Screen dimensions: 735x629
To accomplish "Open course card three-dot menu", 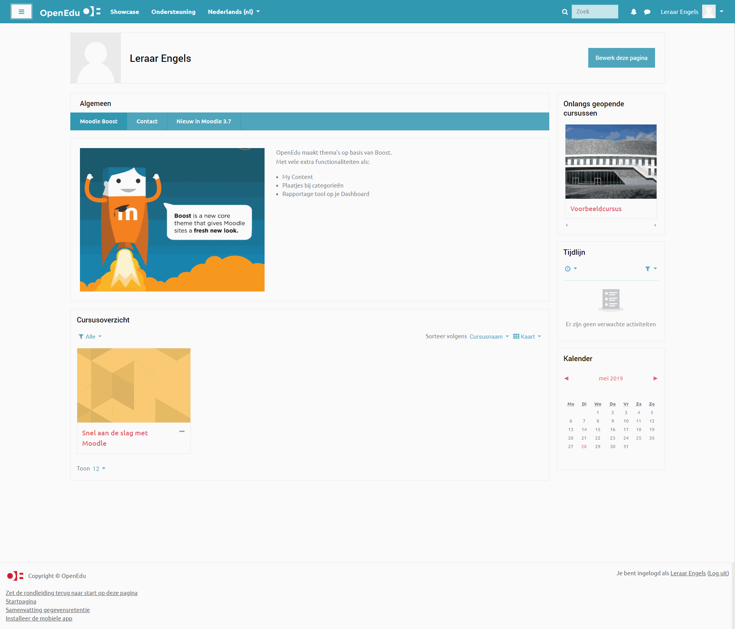I will (182, 431).
